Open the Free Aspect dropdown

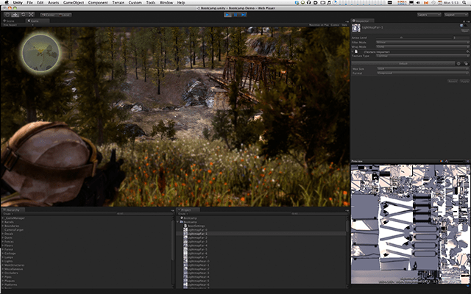pos(18,25)
